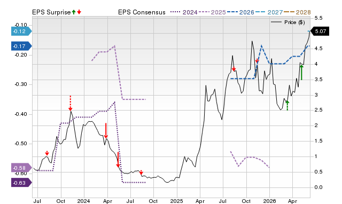Click the red EPS Surprise down arrow in legend
Image resolution: width=342 pixels, height=204 pixels.
click(79, 12)
